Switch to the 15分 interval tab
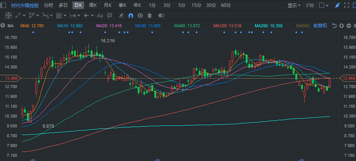The width and height of the screenshot is (356, 161). pos(196,5)
